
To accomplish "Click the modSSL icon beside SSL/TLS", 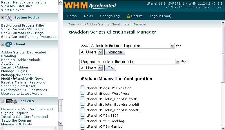I will click(12, 101).
